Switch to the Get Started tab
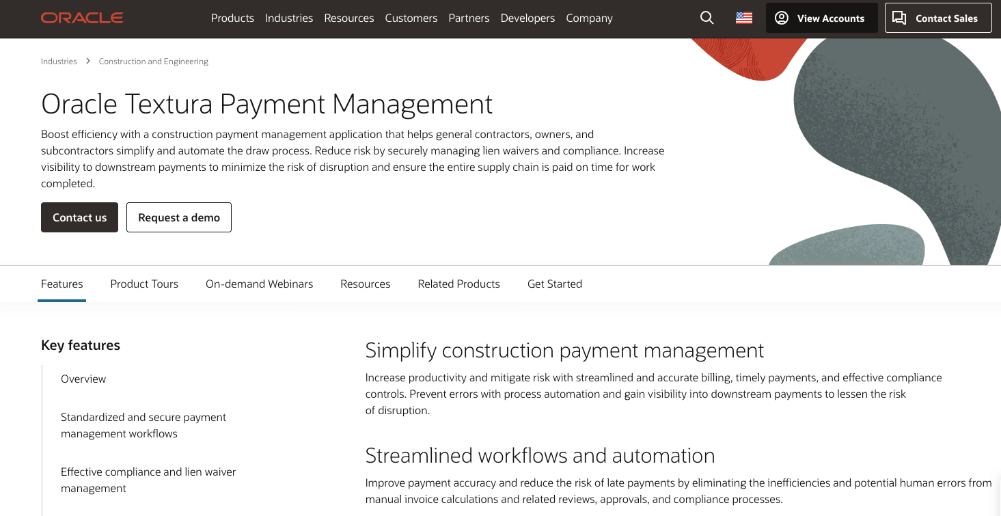Viewport: 1001px width, 516px height. click(x=555, y=284)
